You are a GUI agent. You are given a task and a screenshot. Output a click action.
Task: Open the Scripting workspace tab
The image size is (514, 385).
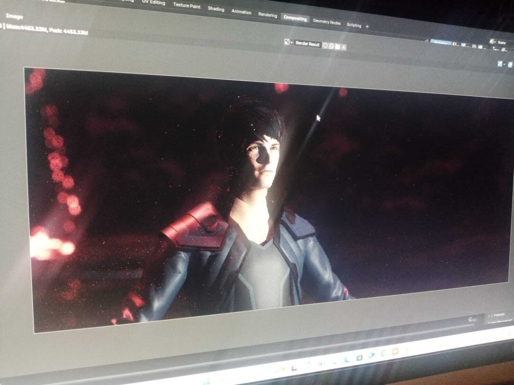pos(354,25)
